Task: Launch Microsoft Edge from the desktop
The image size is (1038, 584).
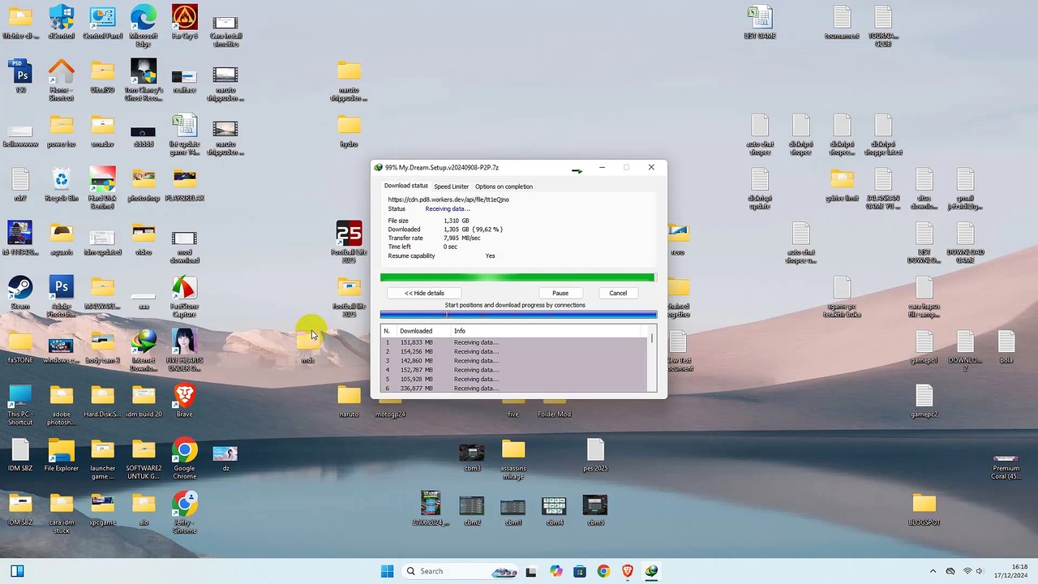Action: pos(144,22)
